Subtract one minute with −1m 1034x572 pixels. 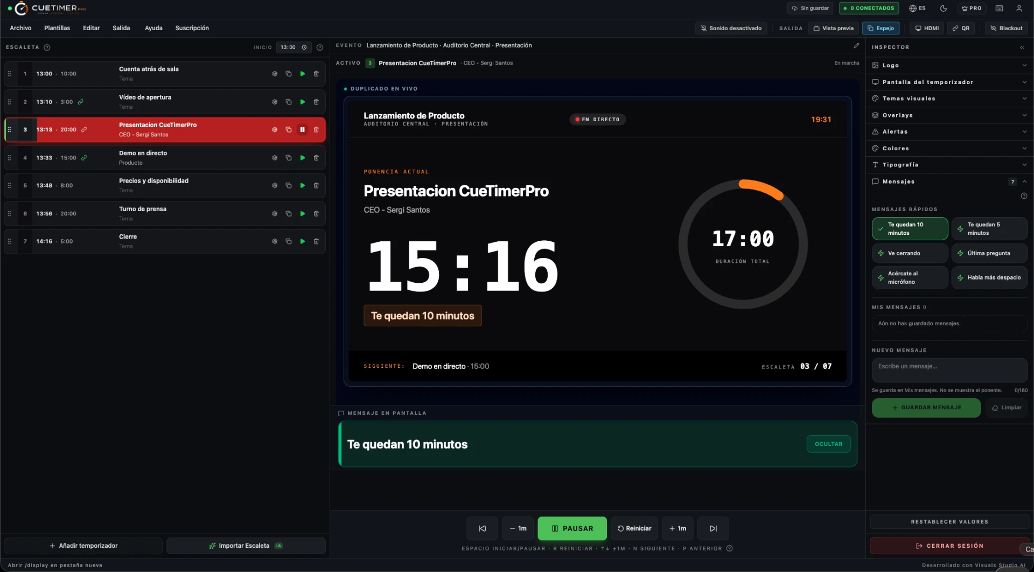pos(518,528)
